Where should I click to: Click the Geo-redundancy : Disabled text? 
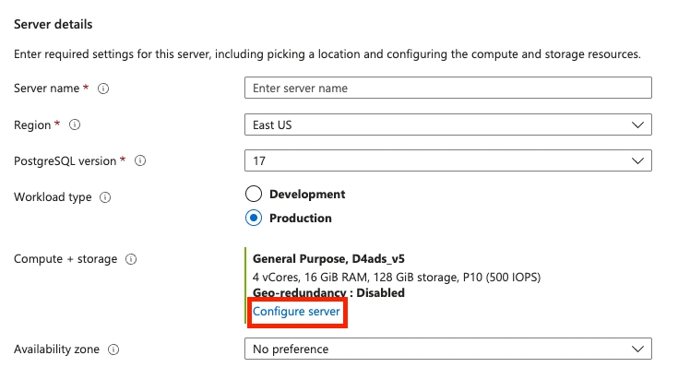328,293
